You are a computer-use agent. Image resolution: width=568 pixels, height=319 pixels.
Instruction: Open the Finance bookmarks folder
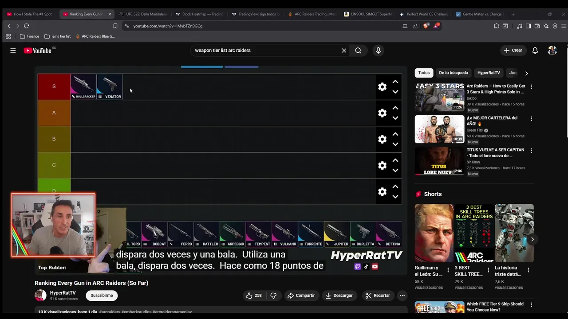pyautogui.click(x=29, y=36)
